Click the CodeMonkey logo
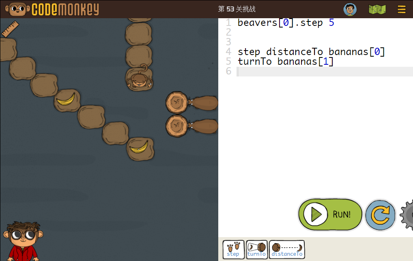Image resolution: width=413 pixels, height=261 pixels. [52, 9]
